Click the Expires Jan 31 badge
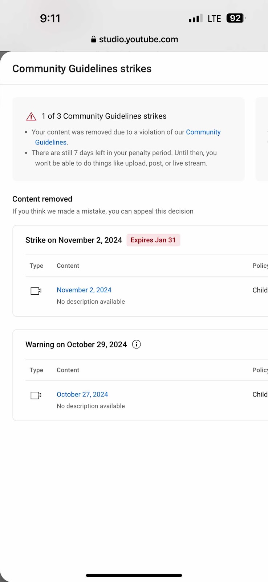This screenshot has height=582, width=268. pos(153,240)
